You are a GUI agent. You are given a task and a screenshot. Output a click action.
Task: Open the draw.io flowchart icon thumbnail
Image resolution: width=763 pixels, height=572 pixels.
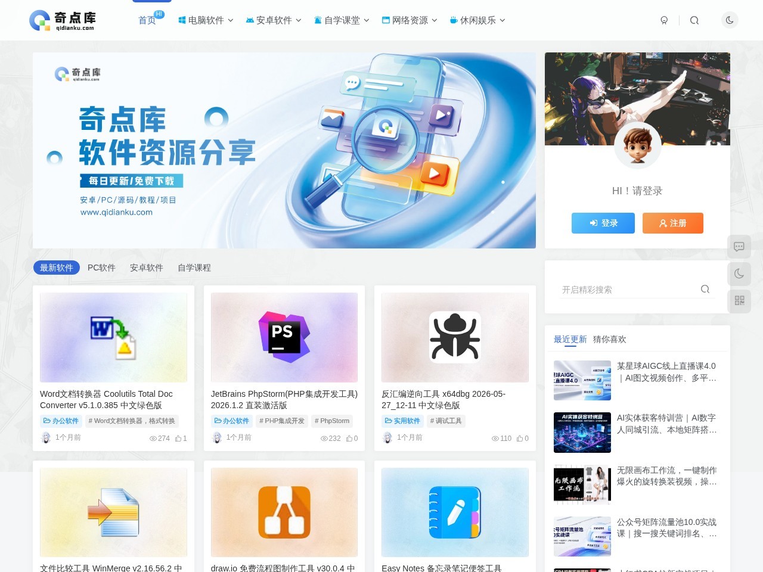coord(284,512)
